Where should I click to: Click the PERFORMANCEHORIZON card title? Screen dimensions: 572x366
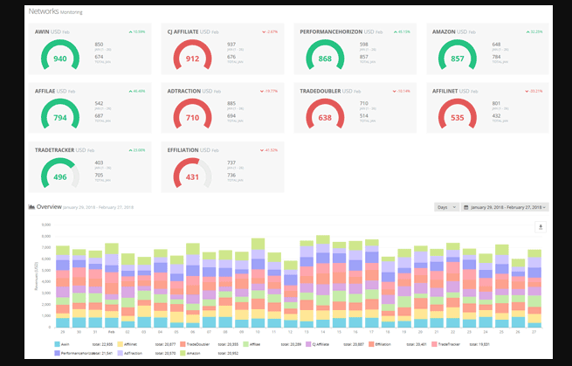click(331, 31)
